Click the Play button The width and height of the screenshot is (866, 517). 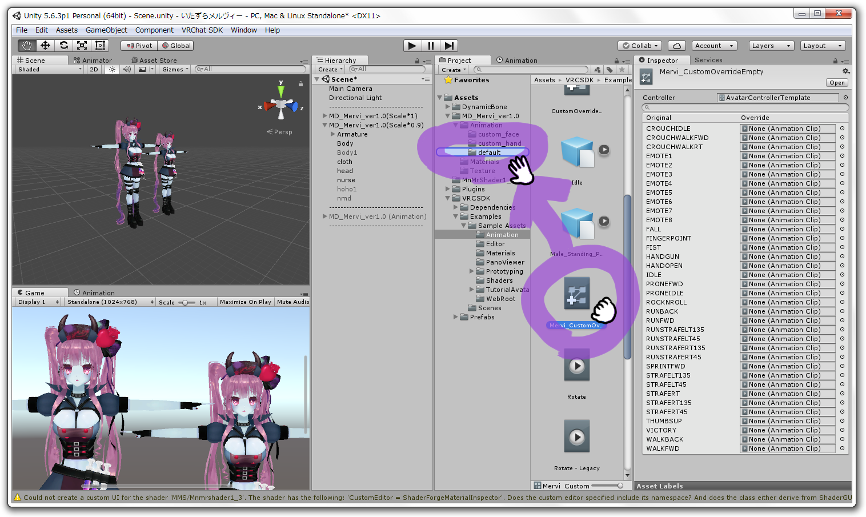[412, 46]
